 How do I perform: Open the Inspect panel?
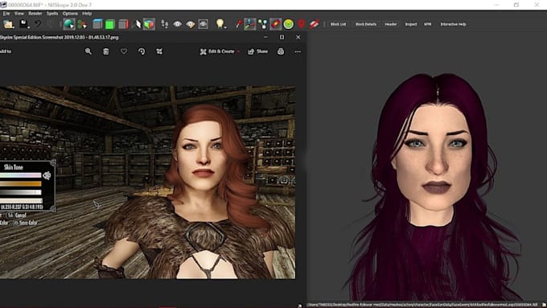pyautogui.click(x=411, y=24)
